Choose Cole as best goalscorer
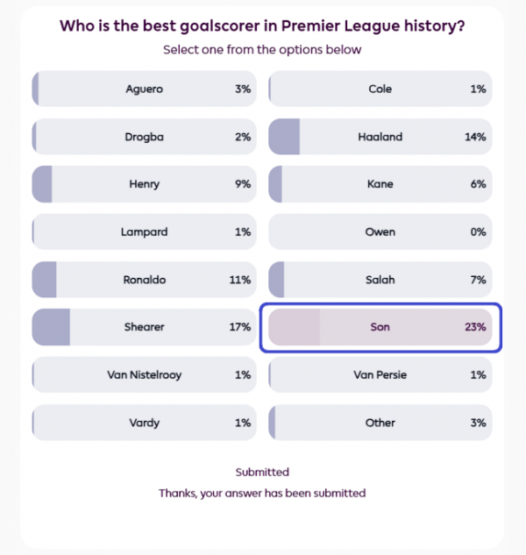The image size is (526, 555). [380, 89]
